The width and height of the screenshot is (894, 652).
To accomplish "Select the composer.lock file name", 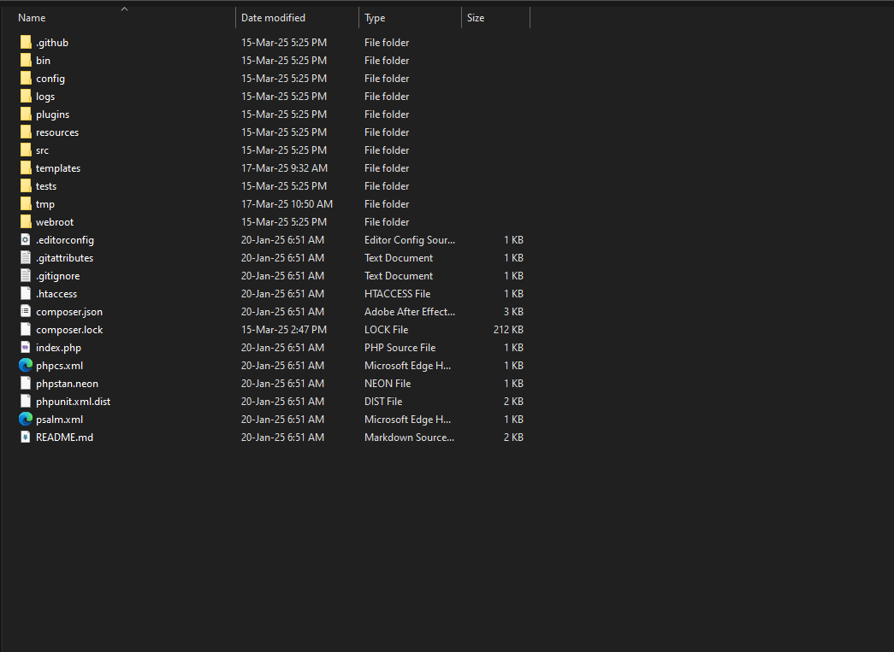I will 69,329.
